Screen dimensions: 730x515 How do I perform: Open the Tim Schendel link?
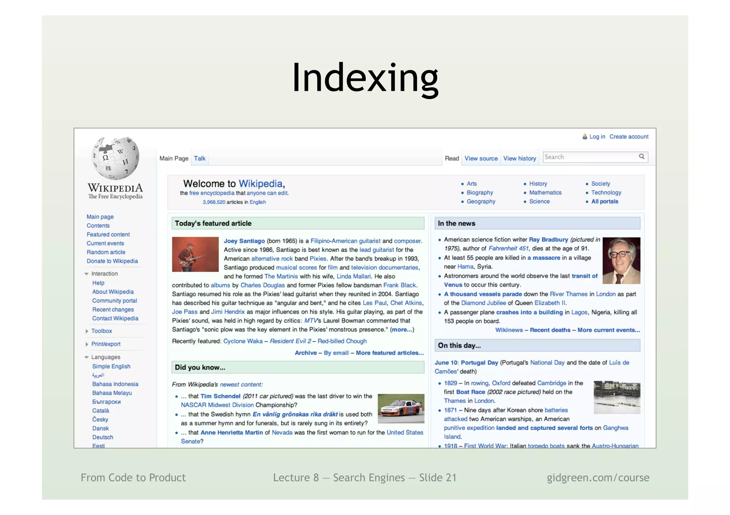220,396
